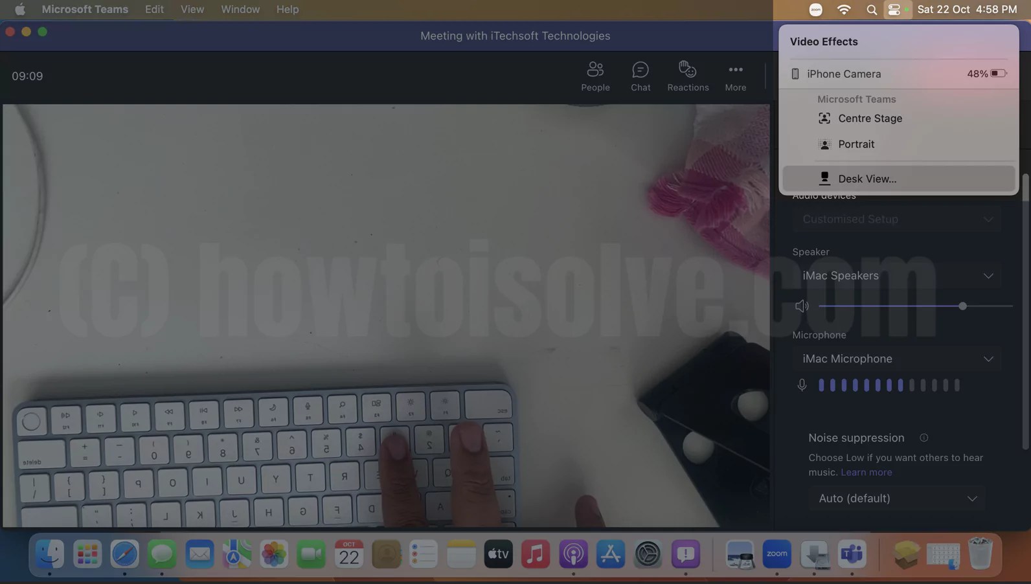Open the Auto (default) noise suppression dropdown

(x=897, y=499)
